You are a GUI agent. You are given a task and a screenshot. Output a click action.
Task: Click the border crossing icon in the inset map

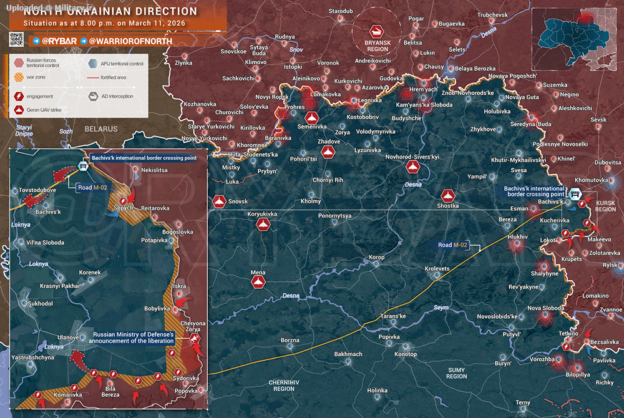(83, 165)
